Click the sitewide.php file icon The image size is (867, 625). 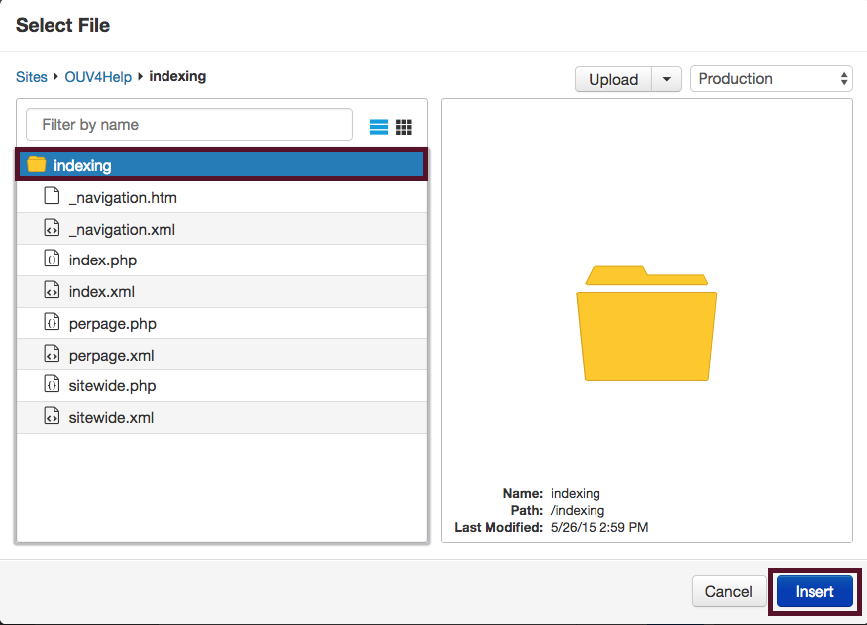coord(53,386)
